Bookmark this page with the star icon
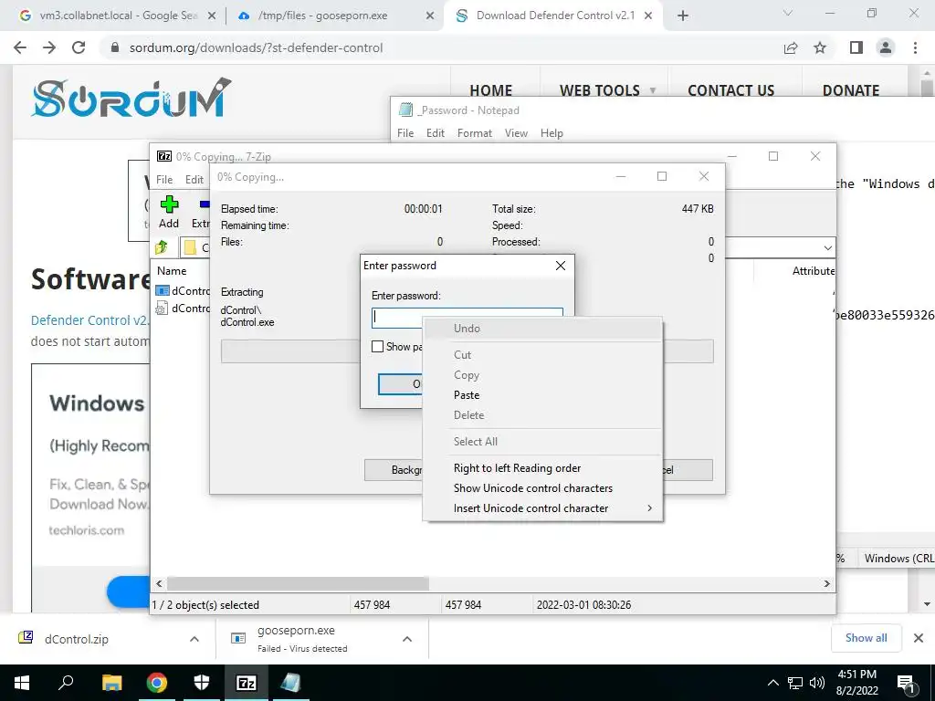Image resolution: width=935 pixels, height=701 pixels. click(x=820, y=47)
